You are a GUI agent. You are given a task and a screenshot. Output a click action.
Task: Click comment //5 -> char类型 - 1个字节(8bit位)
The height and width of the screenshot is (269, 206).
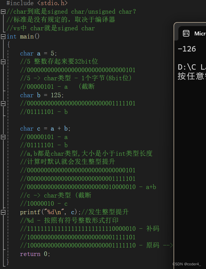tap(76, 78)
